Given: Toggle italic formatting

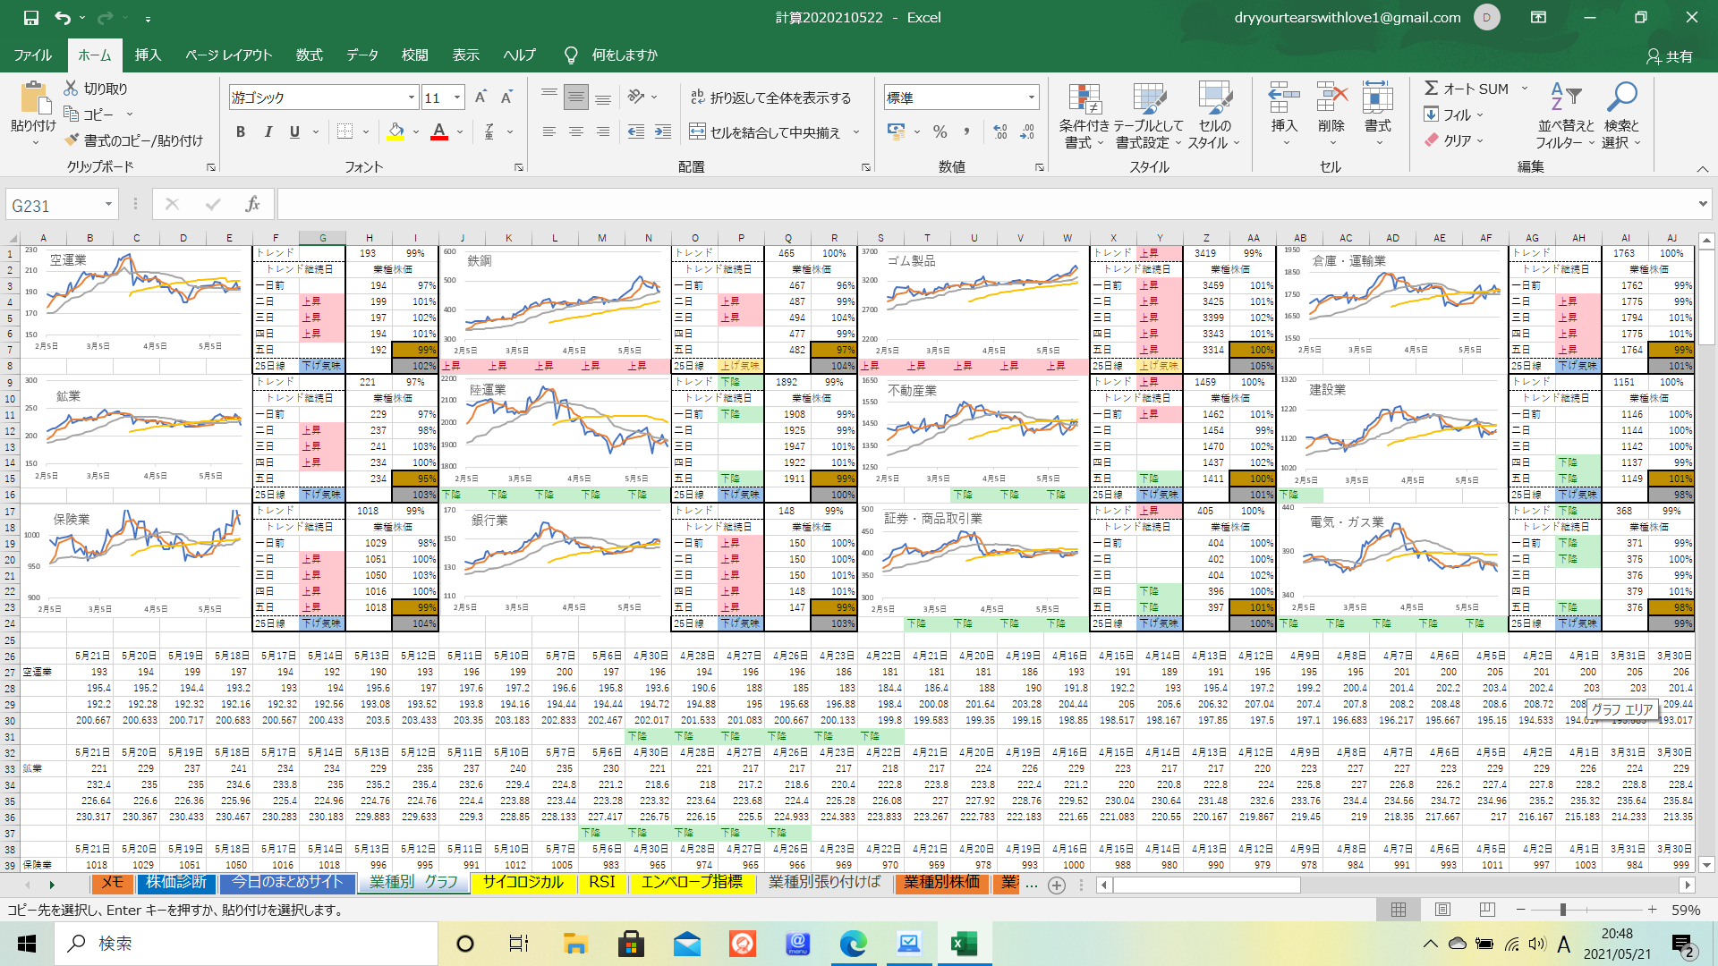Looking at the screenshot, I should click(268, 131).
